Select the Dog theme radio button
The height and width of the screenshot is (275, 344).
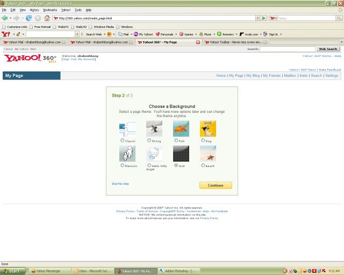[203, 140]
